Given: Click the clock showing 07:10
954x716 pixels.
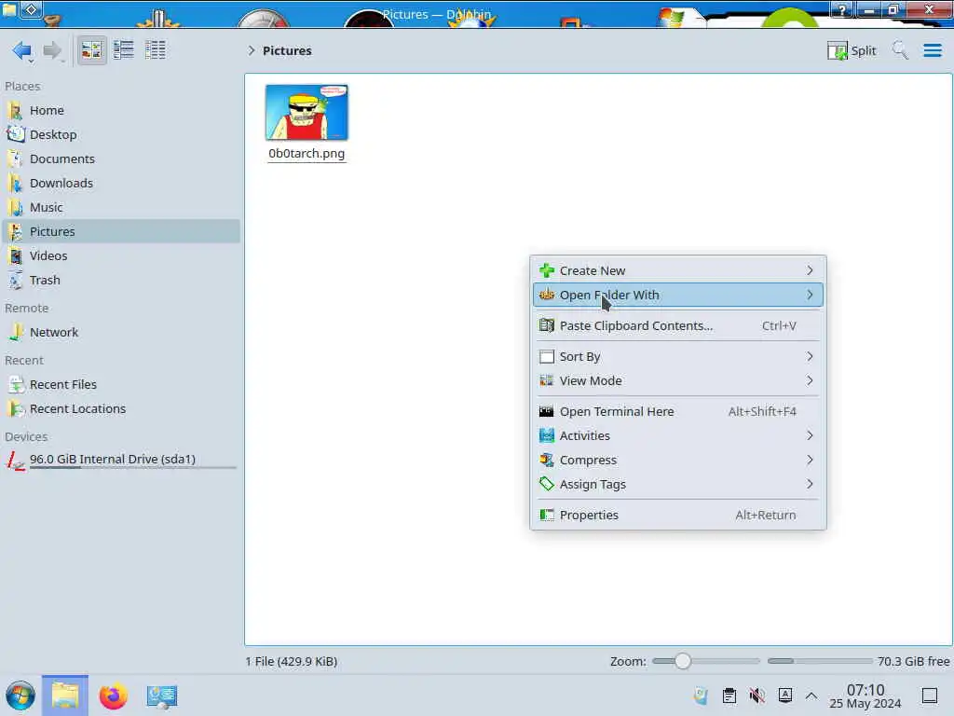Looking at the screenshot, I should 865,696.
